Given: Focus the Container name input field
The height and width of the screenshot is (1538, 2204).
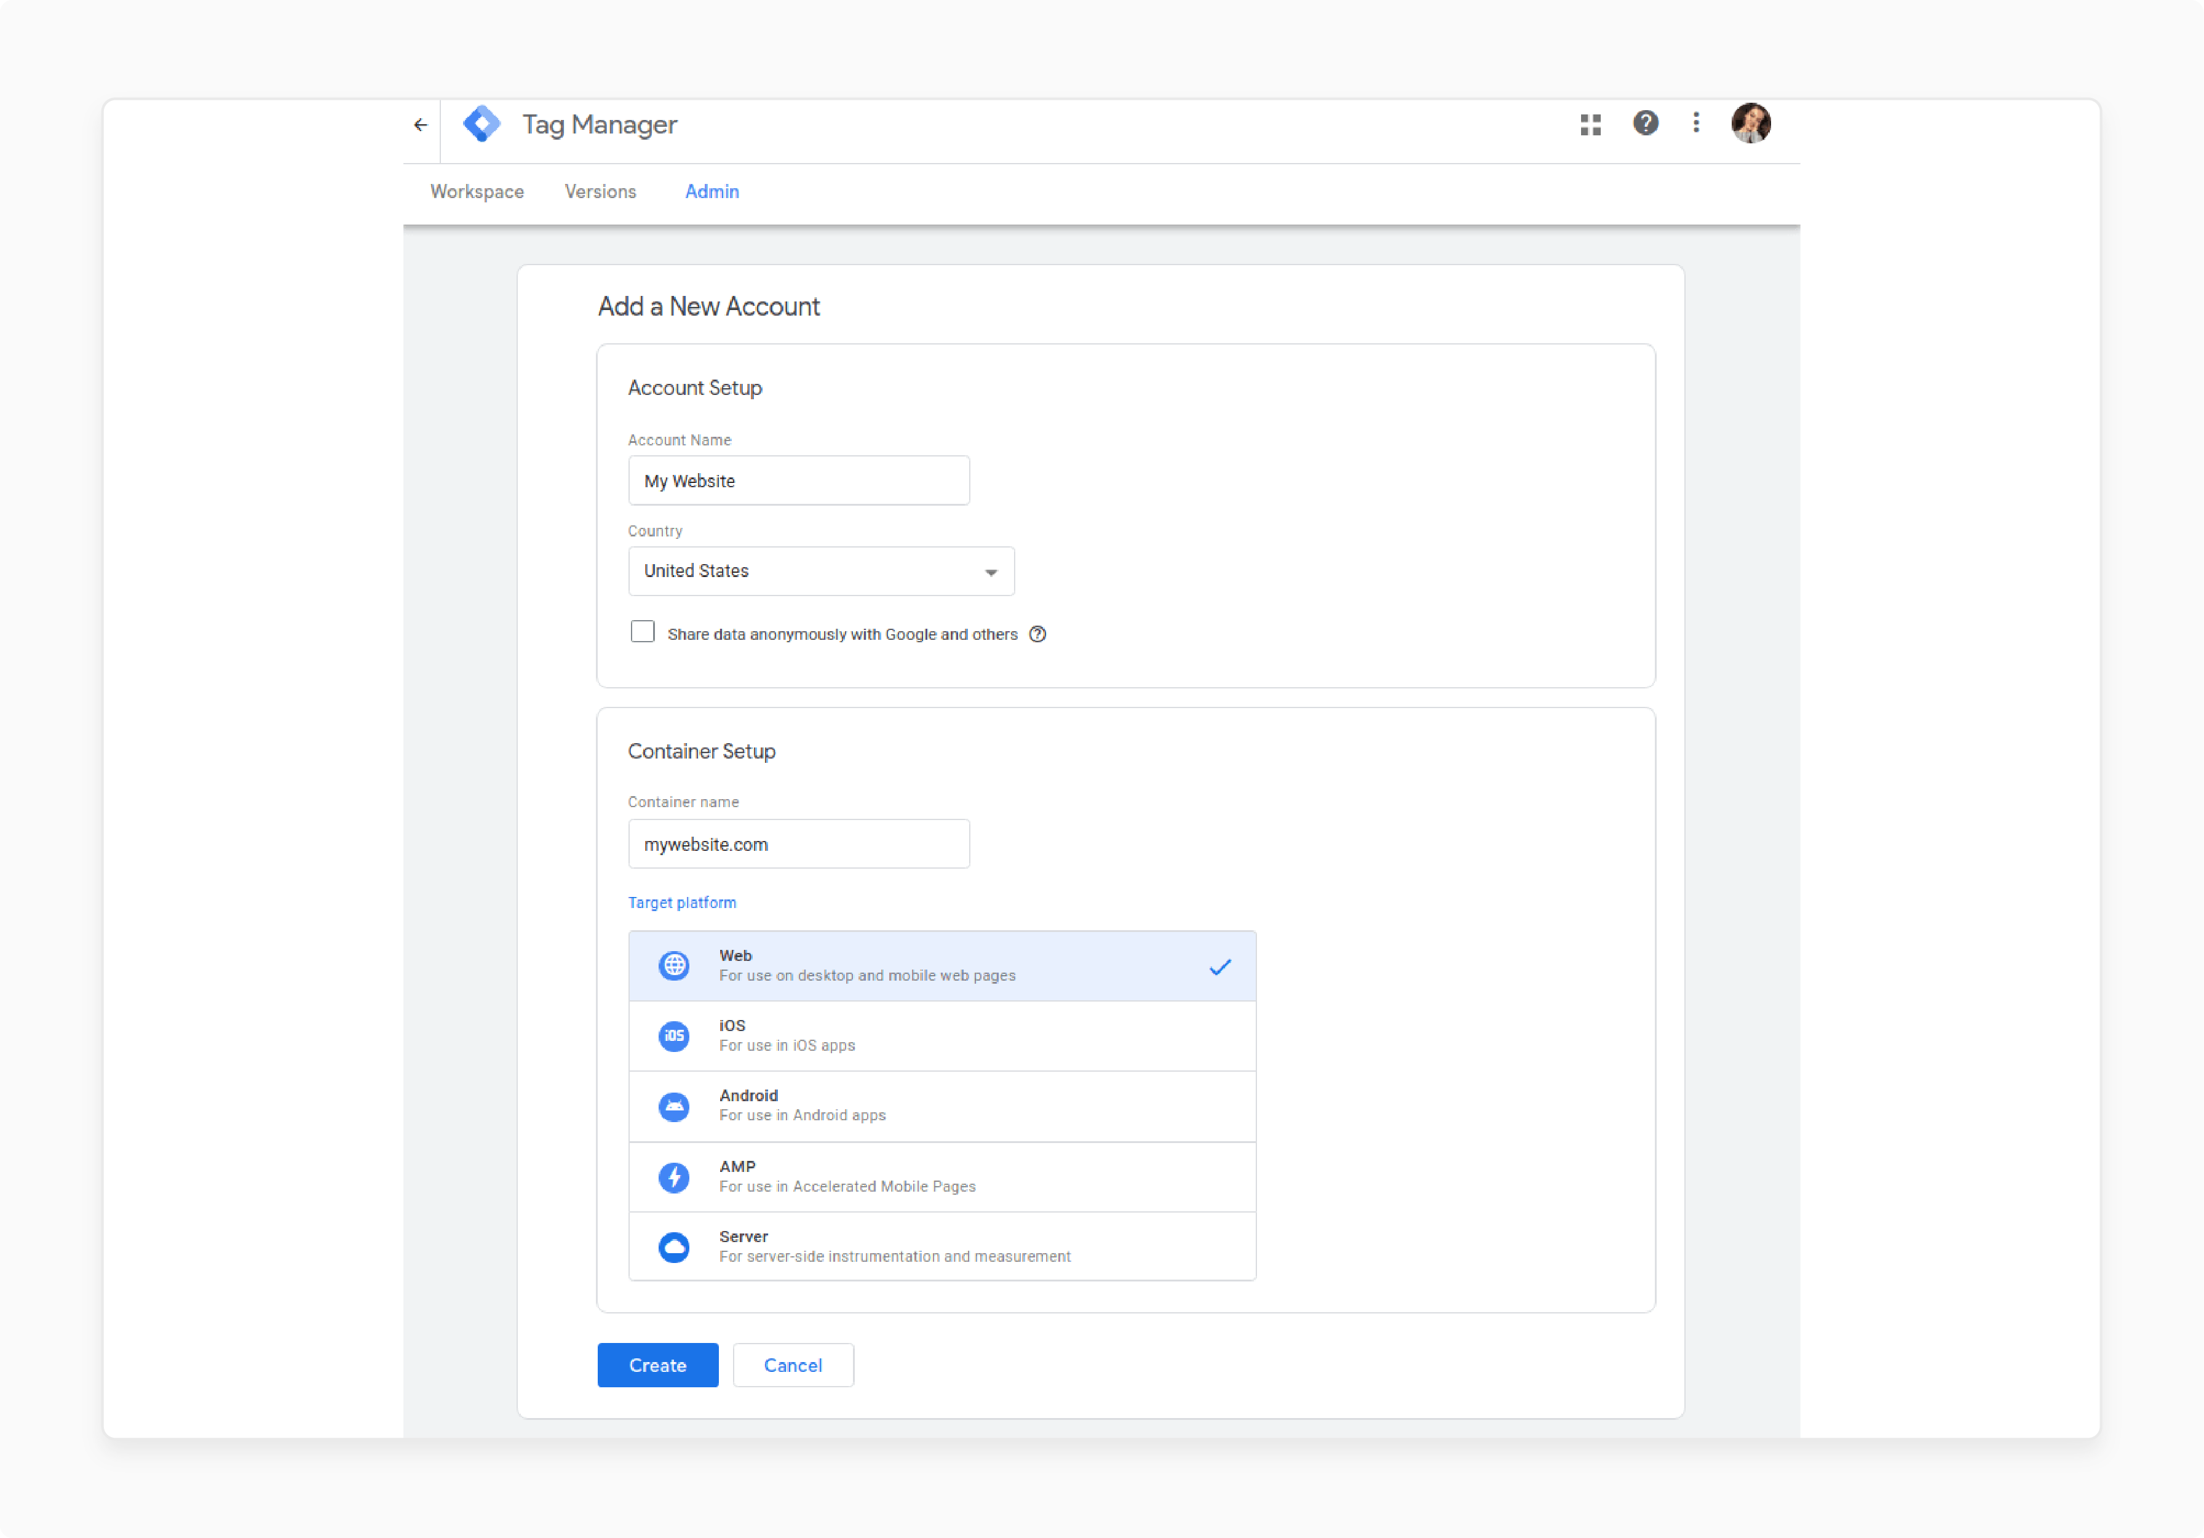Looking at the screenshot, I should pos(799,844).
